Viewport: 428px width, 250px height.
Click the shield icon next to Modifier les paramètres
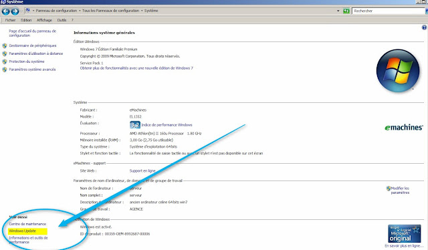pos(389,189)
